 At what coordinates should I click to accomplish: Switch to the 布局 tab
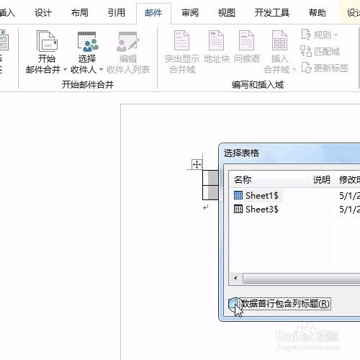(x=80, y=13)
